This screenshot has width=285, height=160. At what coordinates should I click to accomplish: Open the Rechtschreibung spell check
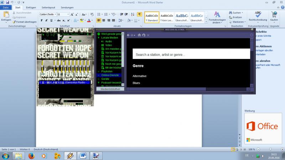(x=258, y=17)
